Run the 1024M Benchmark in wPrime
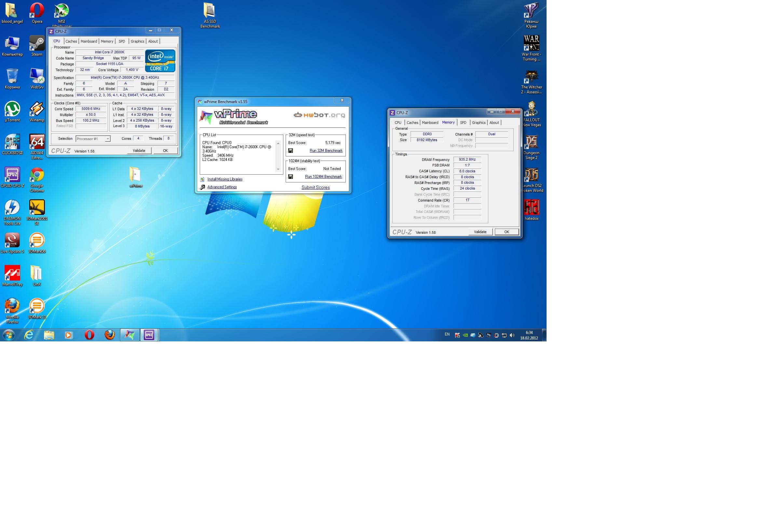 (323, 176)
